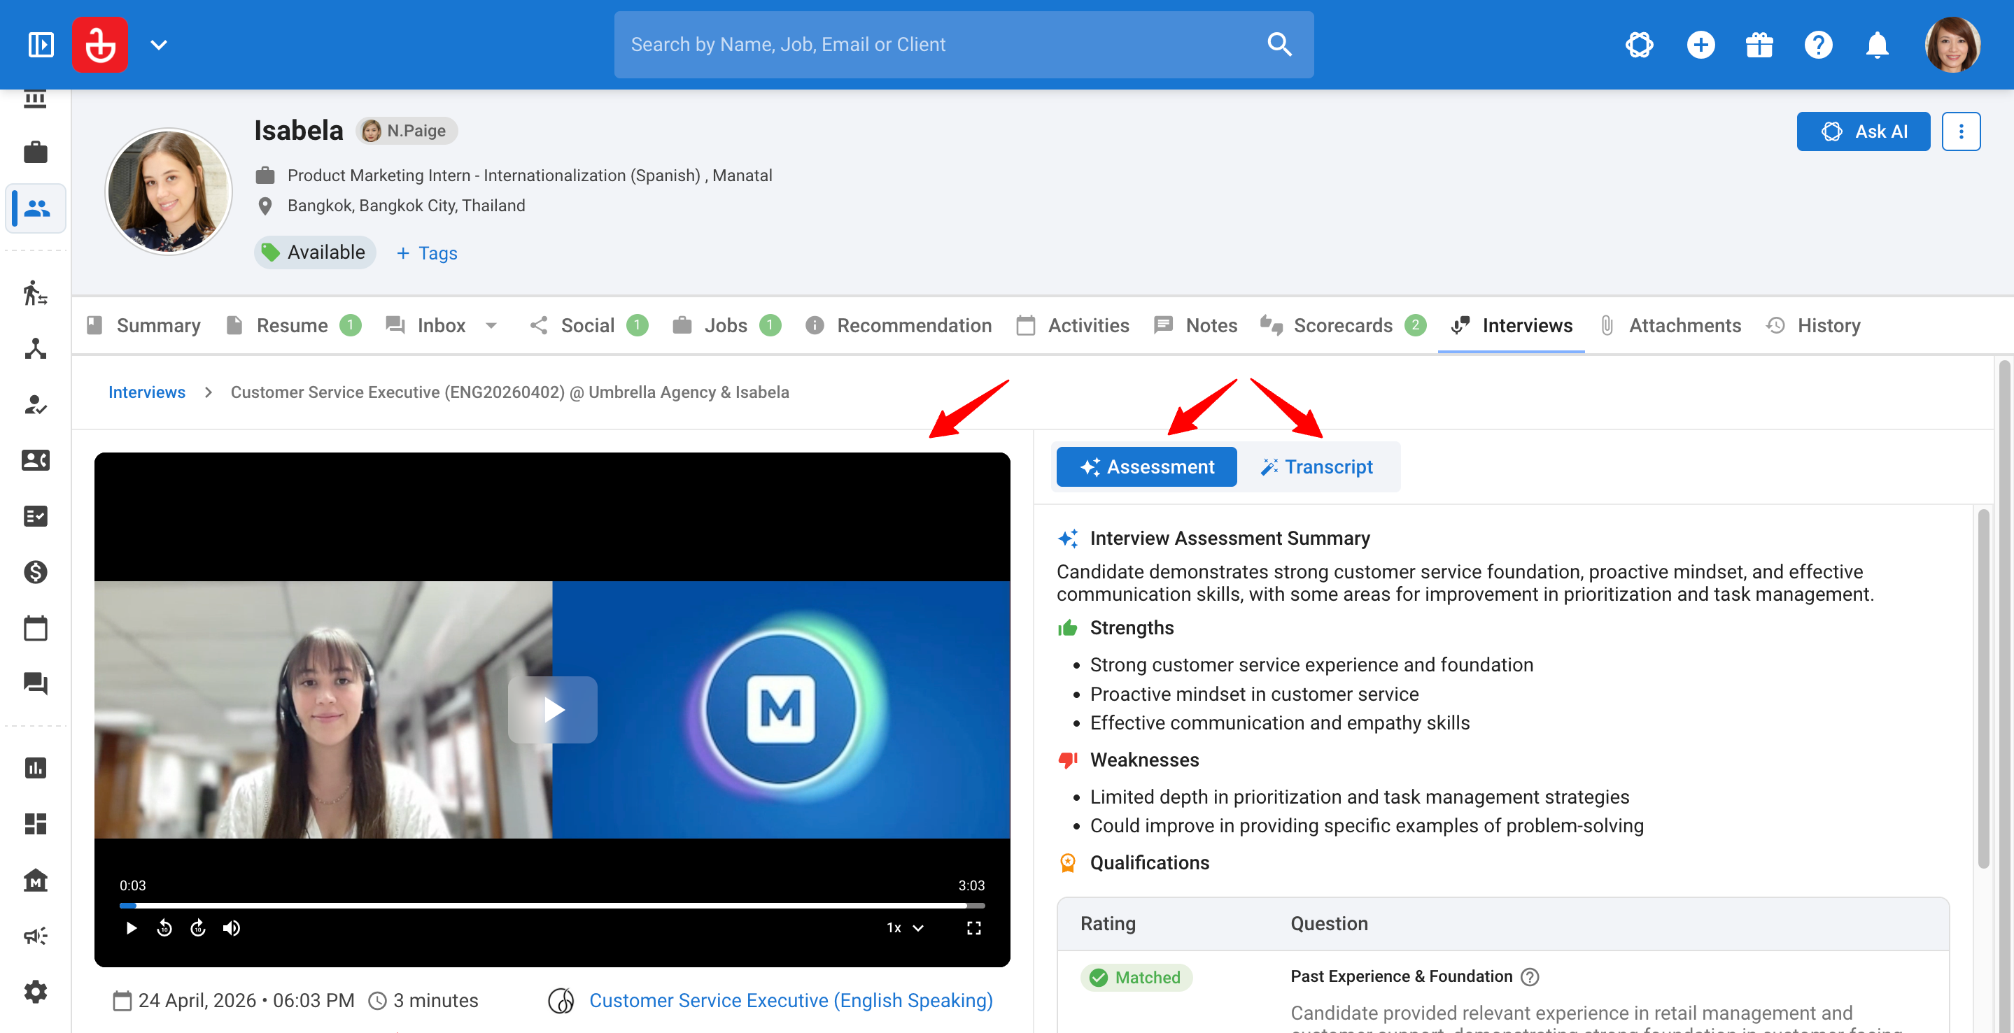Open the AI assistant icon in header
The width and height of the screenshot is (2014, 1033).
[1639, 45]
